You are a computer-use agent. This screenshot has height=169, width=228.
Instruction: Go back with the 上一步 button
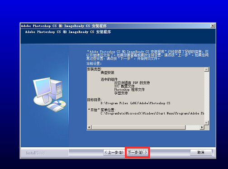click(x=114, y=152)
